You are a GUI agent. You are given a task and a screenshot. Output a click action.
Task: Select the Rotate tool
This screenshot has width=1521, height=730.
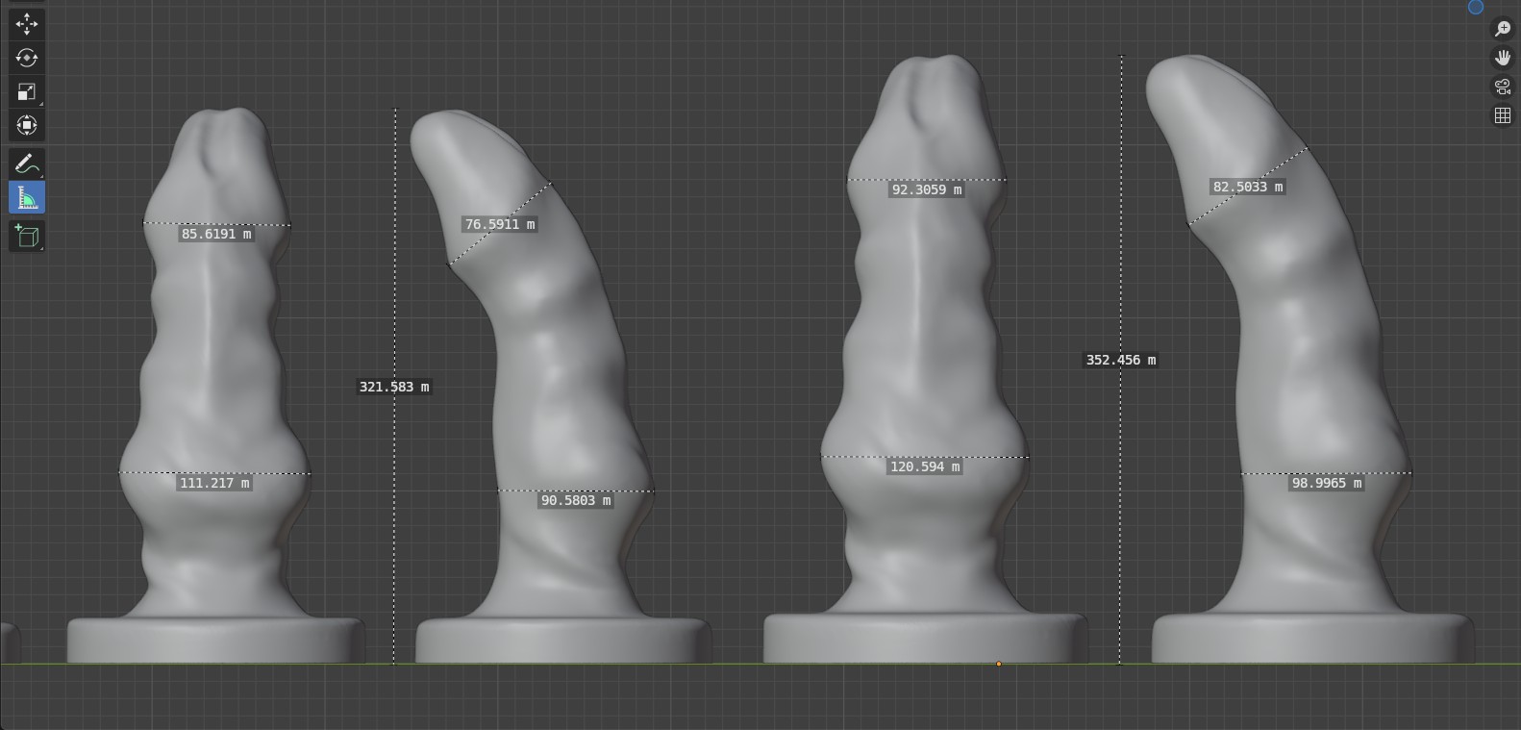[x=27, y=58]
